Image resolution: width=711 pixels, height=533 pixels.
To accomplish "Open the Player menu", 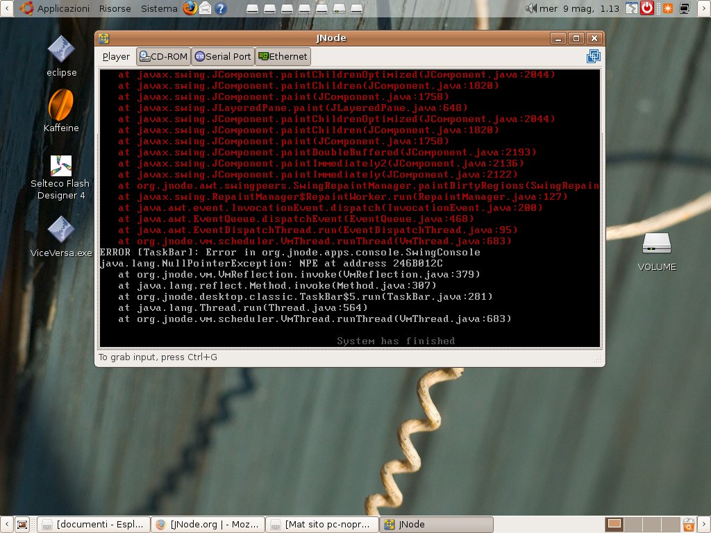I will (x=116, y=56).
